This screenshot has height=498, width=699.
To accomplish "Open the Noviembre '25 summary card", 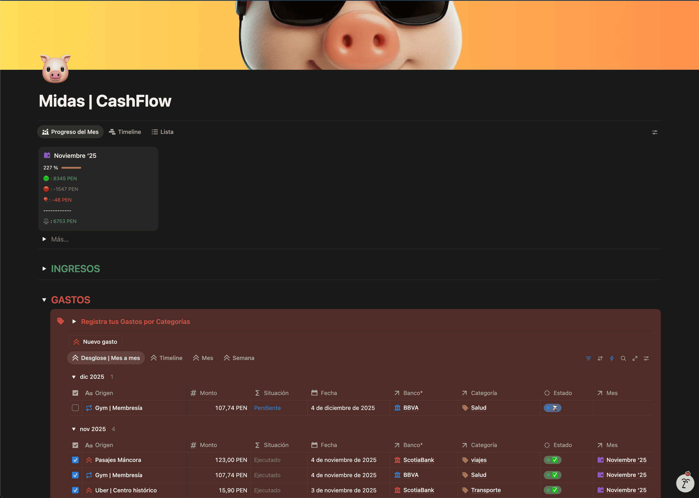I will click(x=75, y=156).
